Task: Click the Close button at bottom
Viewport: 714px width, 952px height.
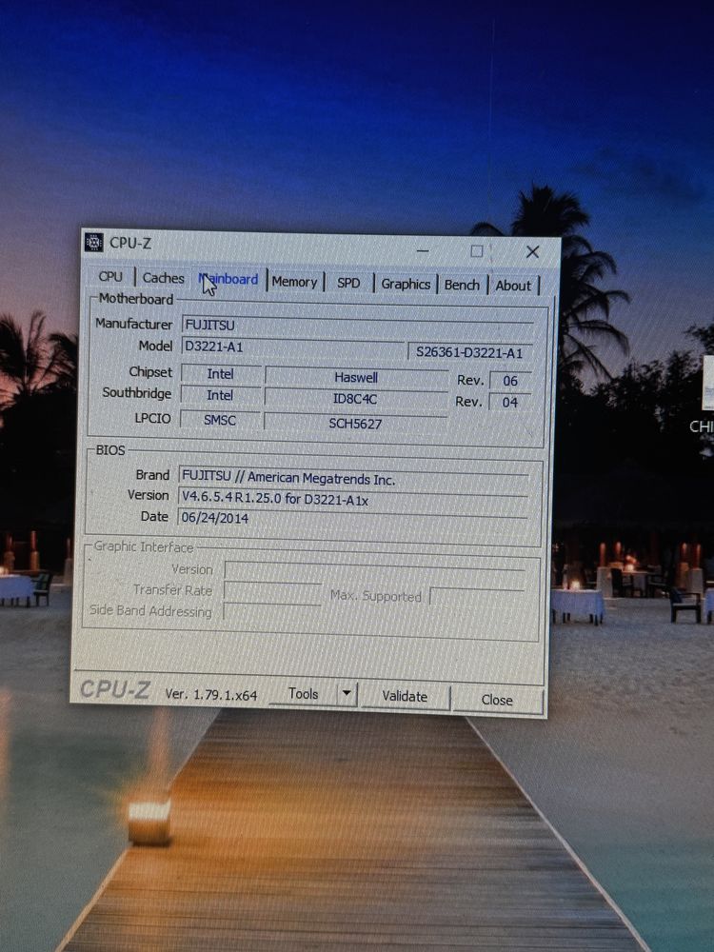Action: (x=497, y=700)
